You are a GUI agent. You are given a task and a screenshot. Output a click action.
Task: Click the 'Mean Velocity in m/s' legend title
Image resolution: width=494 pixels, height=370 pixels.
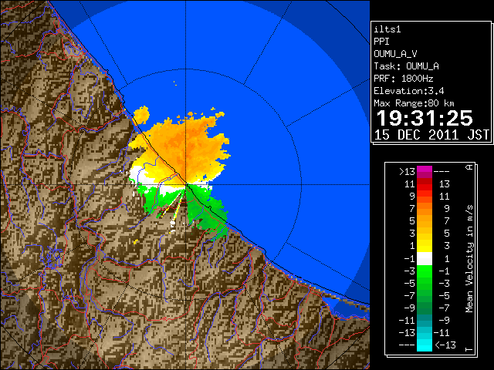tap(469, 259)
